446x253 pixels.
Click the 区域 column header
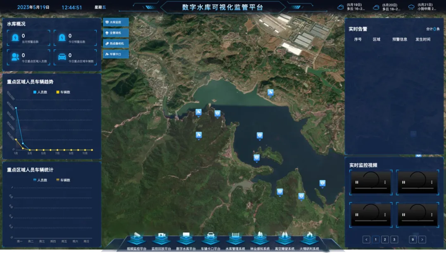(x=377, y=40)
